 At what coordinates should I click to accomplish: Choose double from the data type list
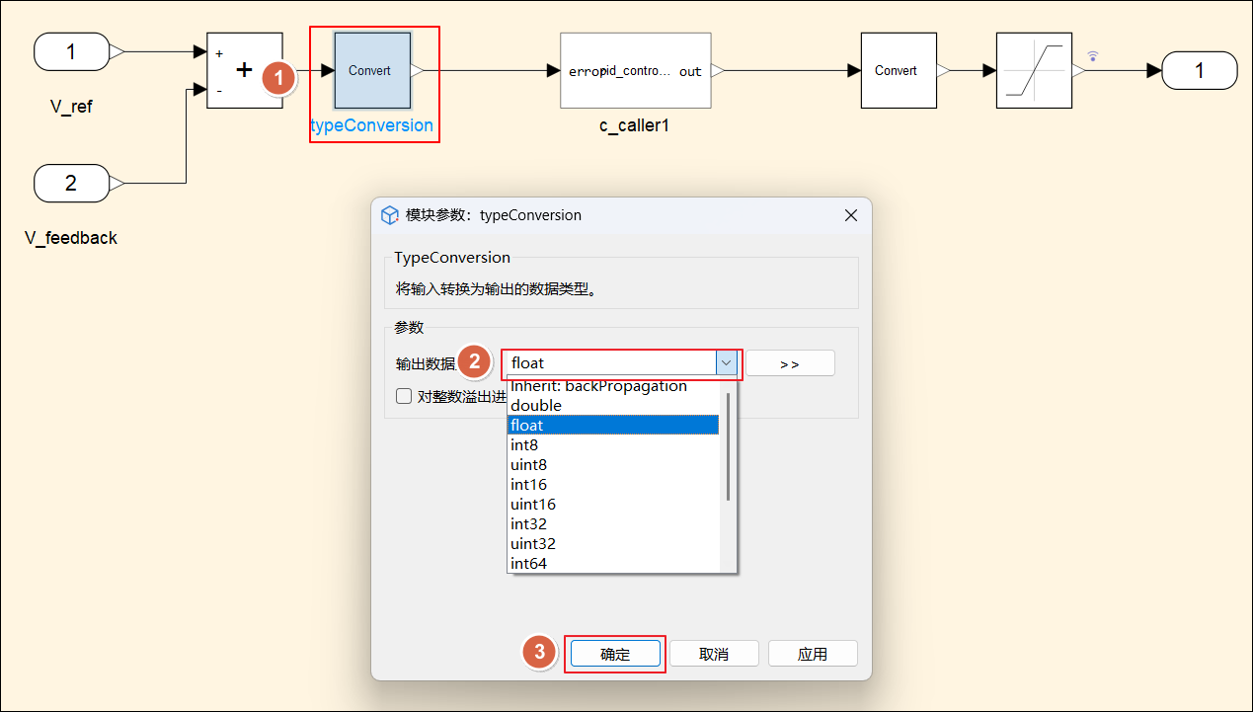point(536,406)
